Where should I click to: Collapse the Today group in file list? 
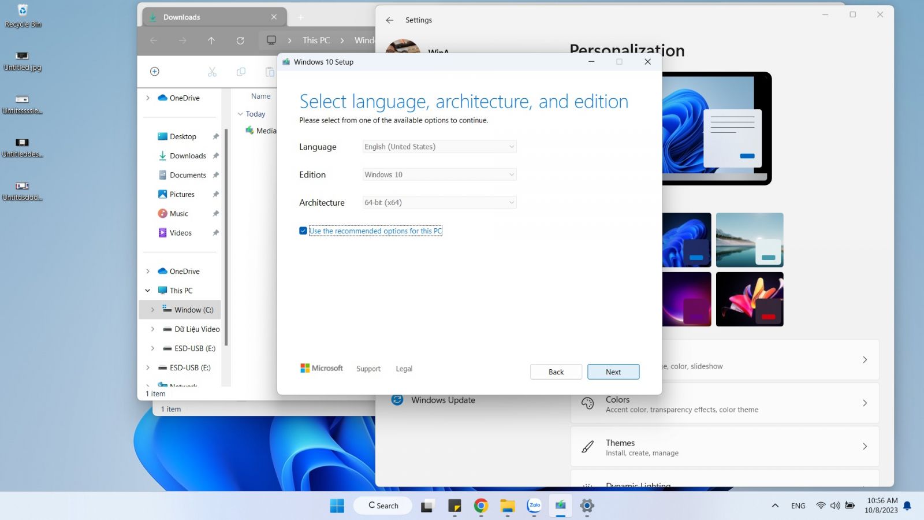[240, 114]
